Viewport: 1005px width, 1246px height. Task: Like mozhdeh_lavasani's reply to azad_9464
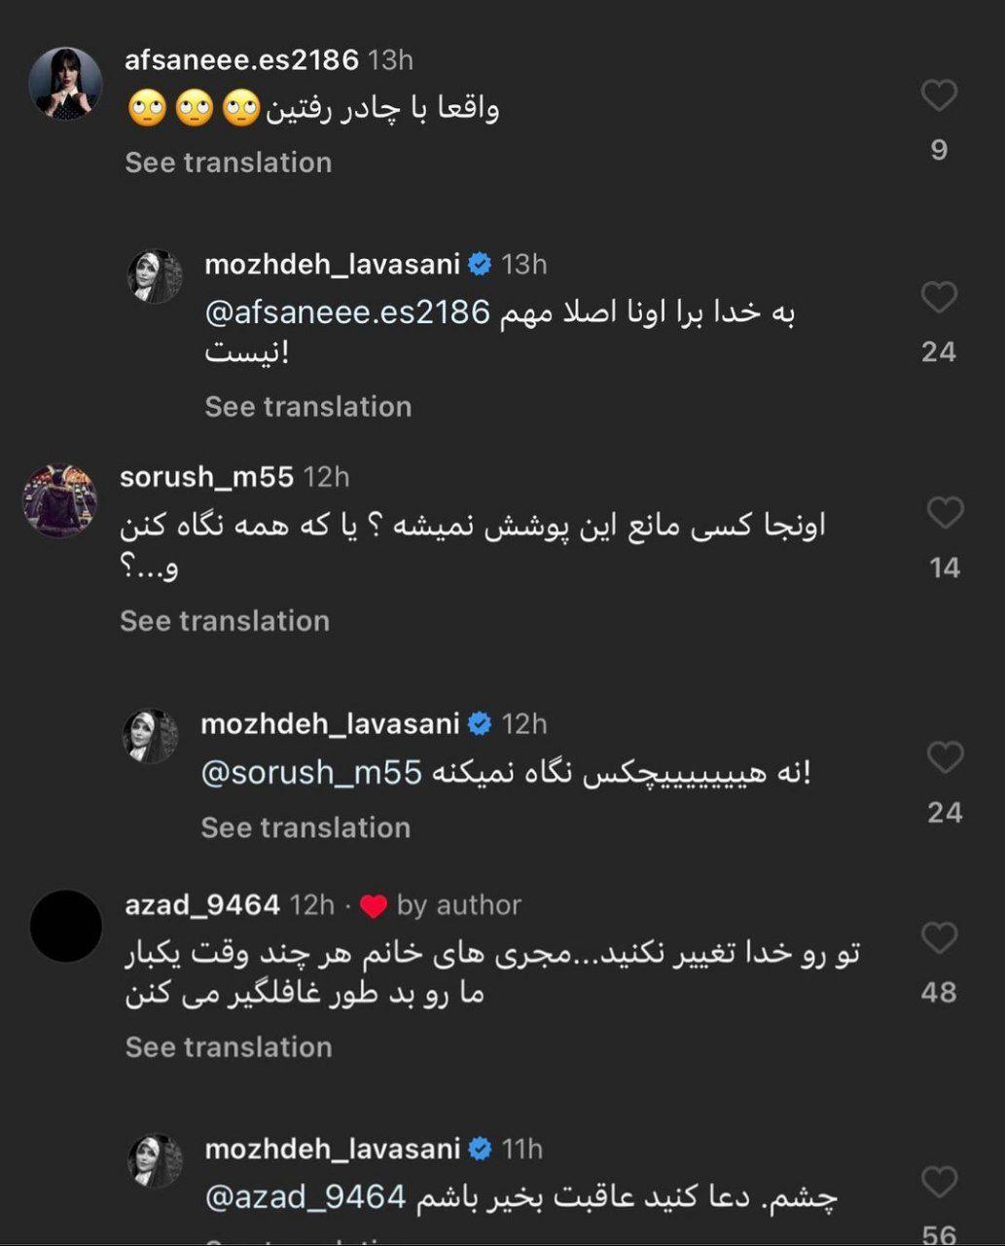pos(939,1182)
